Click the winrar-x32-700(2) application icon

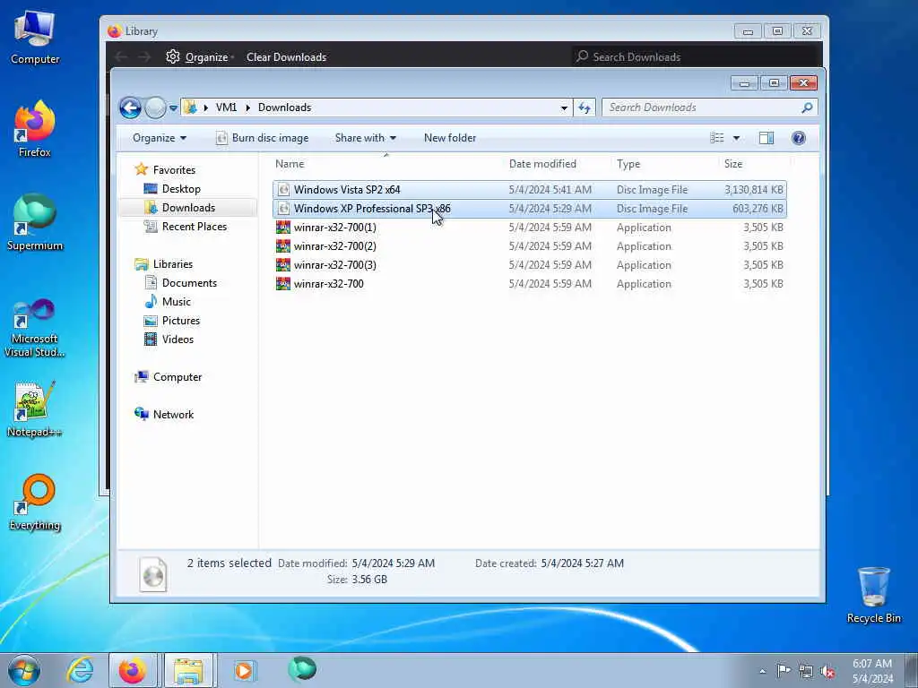pyautogui.click(x=283, y=245)
